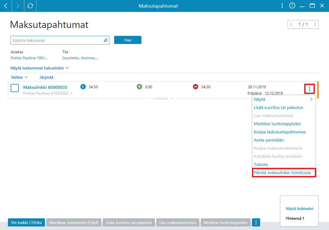This screenshot has height=230, width=329.
Task: Click the Kirjoita hakusanat search field
Action: pos(60,40)
